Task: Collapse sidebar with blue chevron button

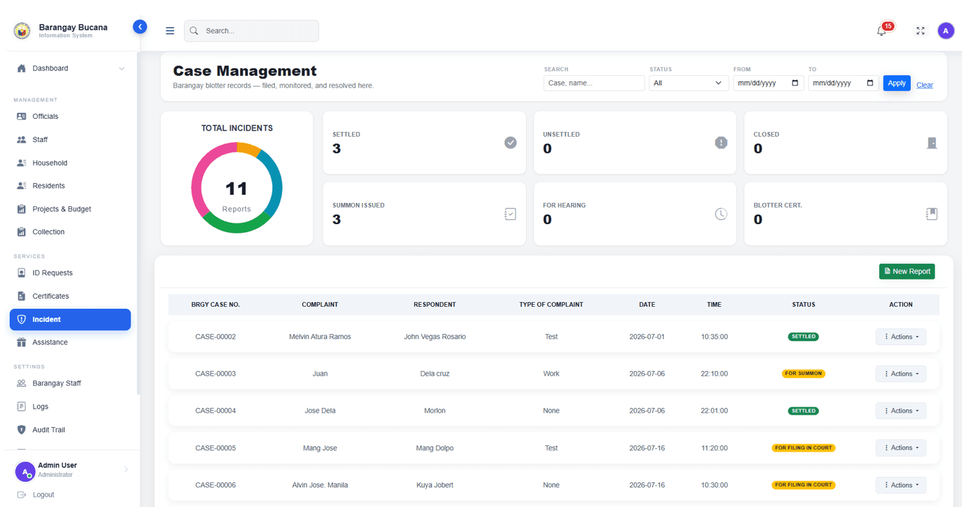Action: click(x=140, y=27)
